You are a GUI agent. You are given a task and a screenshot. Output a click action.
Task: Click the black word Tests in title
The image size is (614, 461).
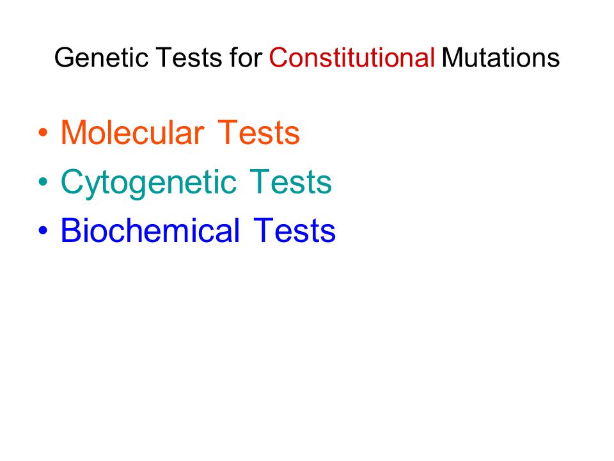(189, 58)
